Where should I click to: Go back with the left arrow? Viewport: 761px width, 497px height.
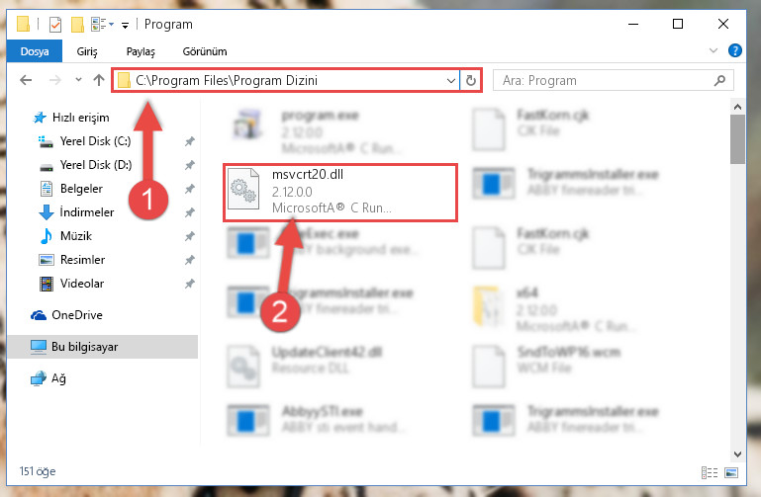pyautogui.click(x=26, y=80)
